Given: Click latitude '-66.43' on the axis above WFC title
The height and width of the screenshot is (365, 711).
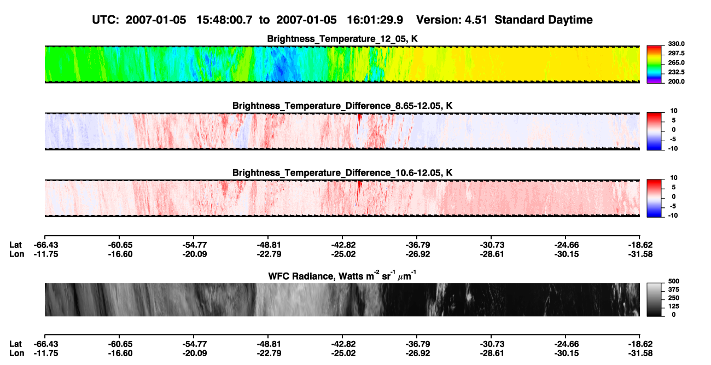Looking at the screenshot, I should [x=45, y=245].
